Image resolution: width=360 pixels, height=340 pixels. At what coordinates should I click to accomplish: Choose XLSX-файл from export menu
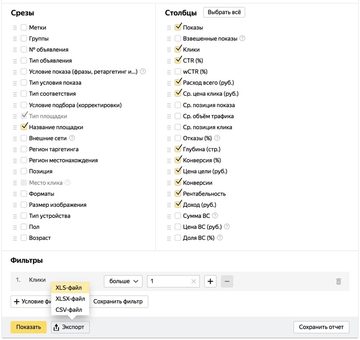70,298
